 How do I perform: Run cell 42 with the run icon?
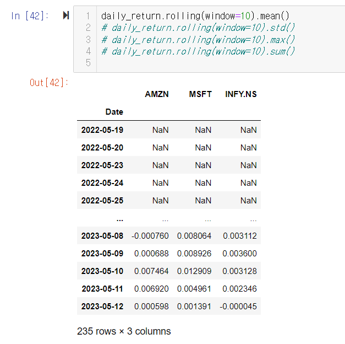point(66,15)
